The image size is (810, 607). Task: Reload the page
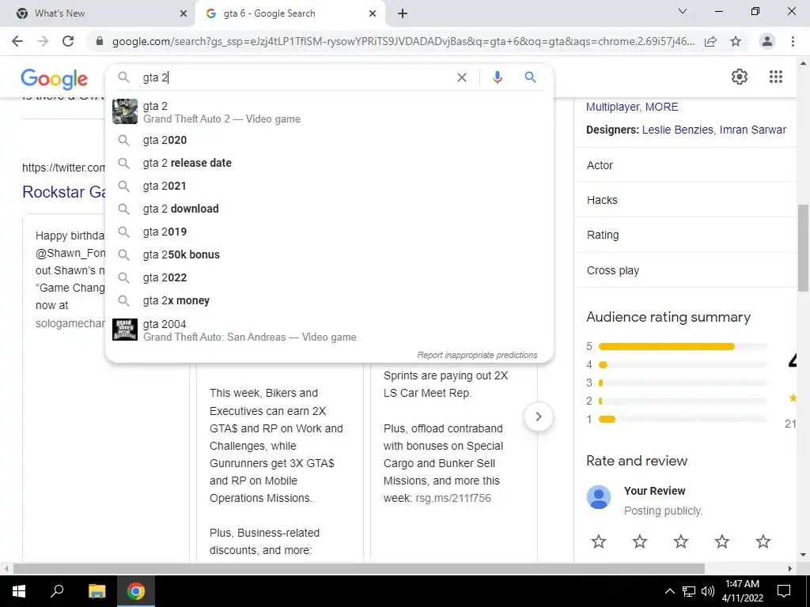(x=68, y=41)
